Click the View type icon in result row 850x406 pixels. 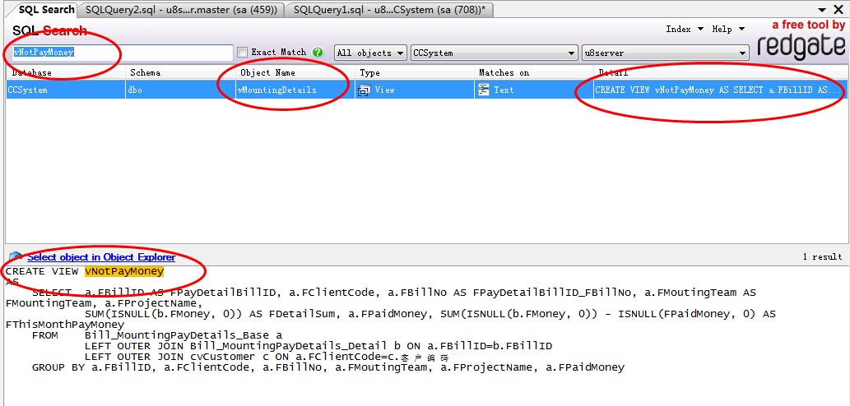click(364, 90)
